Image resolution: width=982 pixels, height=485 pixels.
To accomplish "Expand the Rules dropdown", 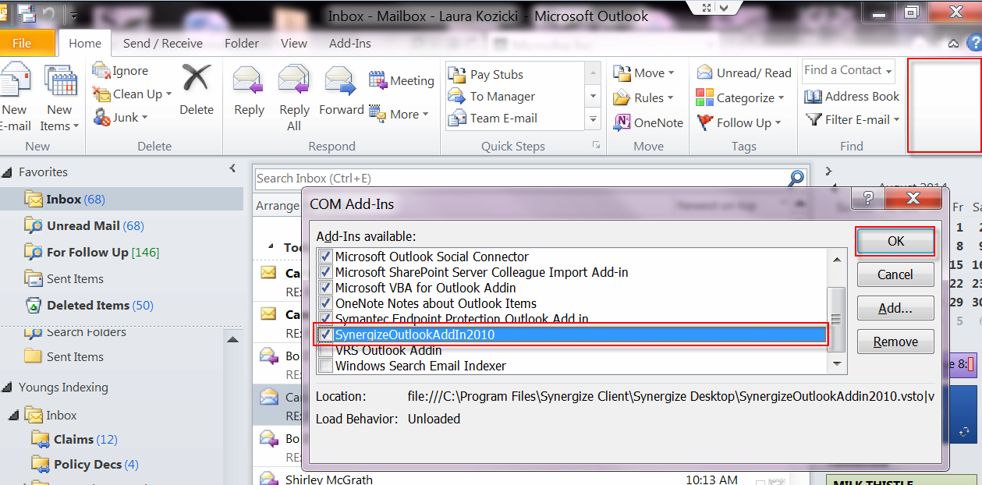I will point(671,98).
